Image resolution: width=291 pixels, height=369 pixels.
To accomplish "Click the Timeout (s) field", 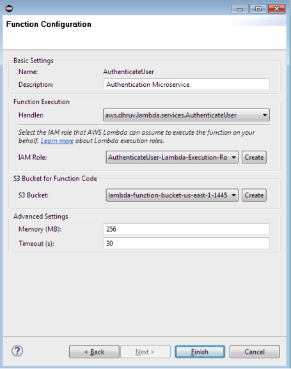I will (x=186, y=243).
